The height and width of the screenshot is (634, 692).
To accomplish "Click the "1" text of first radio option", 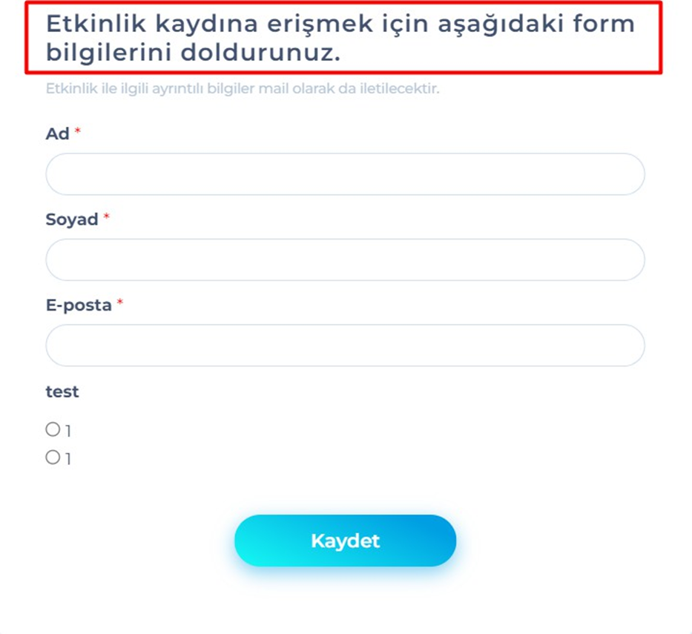I will pos(67,431).
